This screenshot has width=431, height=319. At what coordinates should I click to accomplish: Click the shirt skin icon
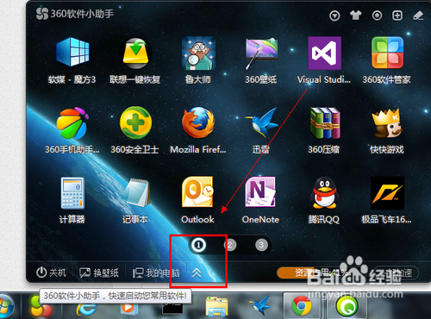click(356, 16)
